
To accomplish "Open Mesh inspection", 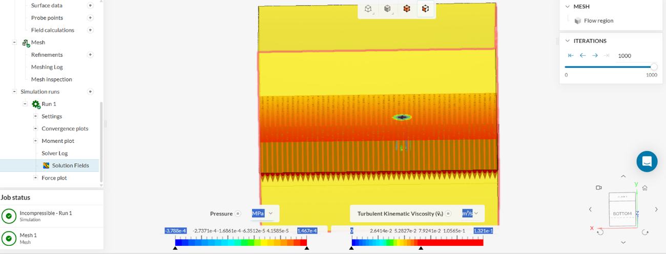I will (x=52, y=79).
